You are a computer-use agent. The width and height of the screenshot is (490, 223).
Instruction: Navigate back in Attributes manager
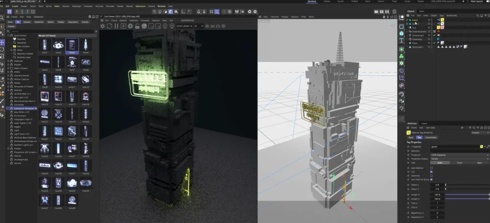462,128
